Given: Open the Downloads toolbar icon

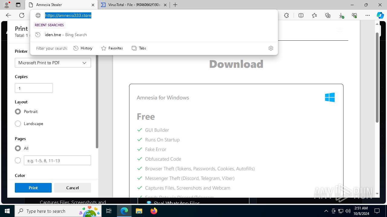Looking at the screenshot, I should pos(341,15).
